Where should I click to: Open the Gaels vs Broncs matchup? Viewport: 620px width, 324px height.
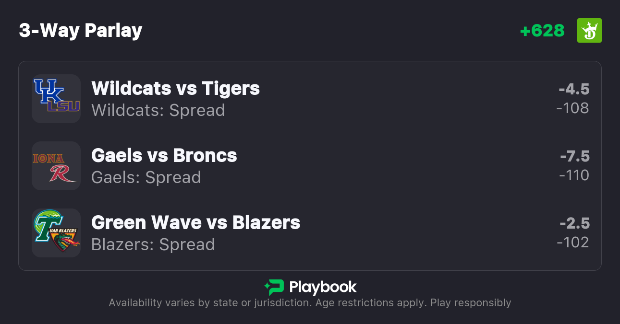point(164,156)
